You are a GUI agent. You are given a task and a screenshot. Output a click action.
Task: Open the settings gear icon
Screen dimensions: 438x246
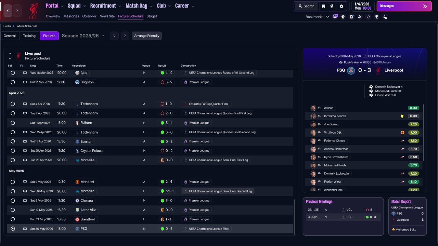point(341,6)
